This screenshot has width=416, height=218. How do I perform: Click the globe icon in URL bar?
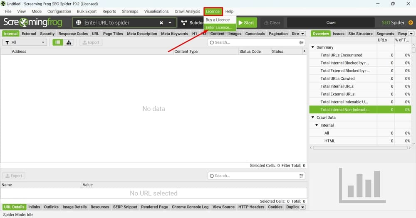coord(79,23)
